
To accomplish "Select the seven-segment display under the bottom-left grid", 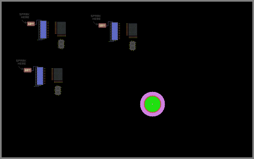I will (58, 91).
